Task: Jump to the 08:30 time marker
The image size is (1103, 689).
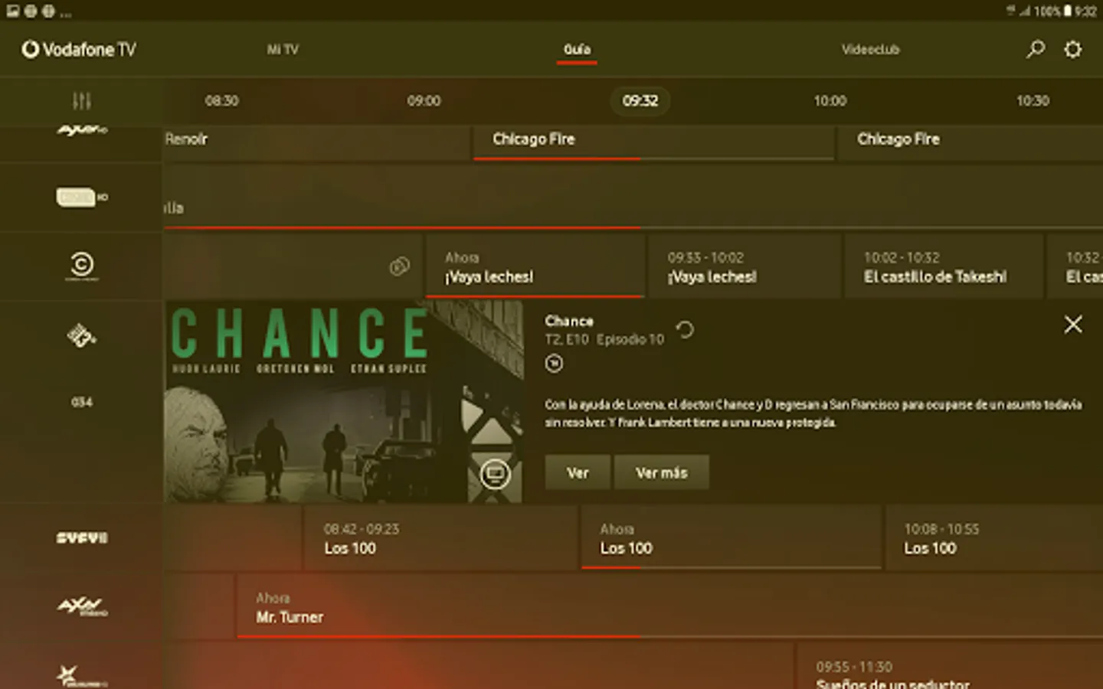Action: click(221, 101)
